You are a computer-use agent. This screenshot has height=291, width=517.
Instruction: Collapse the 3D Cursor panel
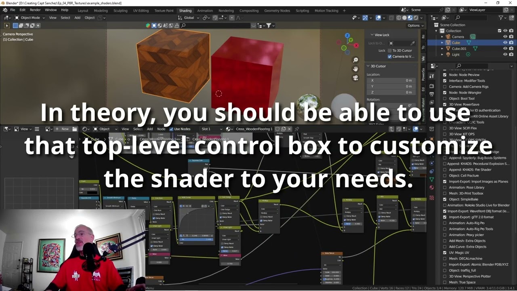(368, 66)
